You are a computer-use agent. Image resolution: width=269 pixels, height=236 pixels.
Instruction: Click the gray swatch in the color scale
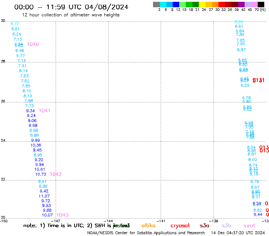click(x=157, y=4)
